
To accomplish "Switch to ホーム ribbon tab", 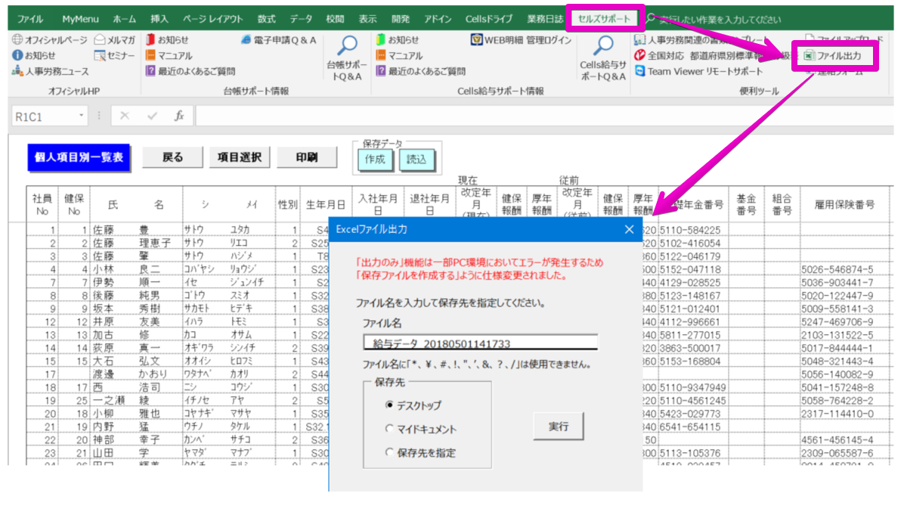I will tap(125, 19).
